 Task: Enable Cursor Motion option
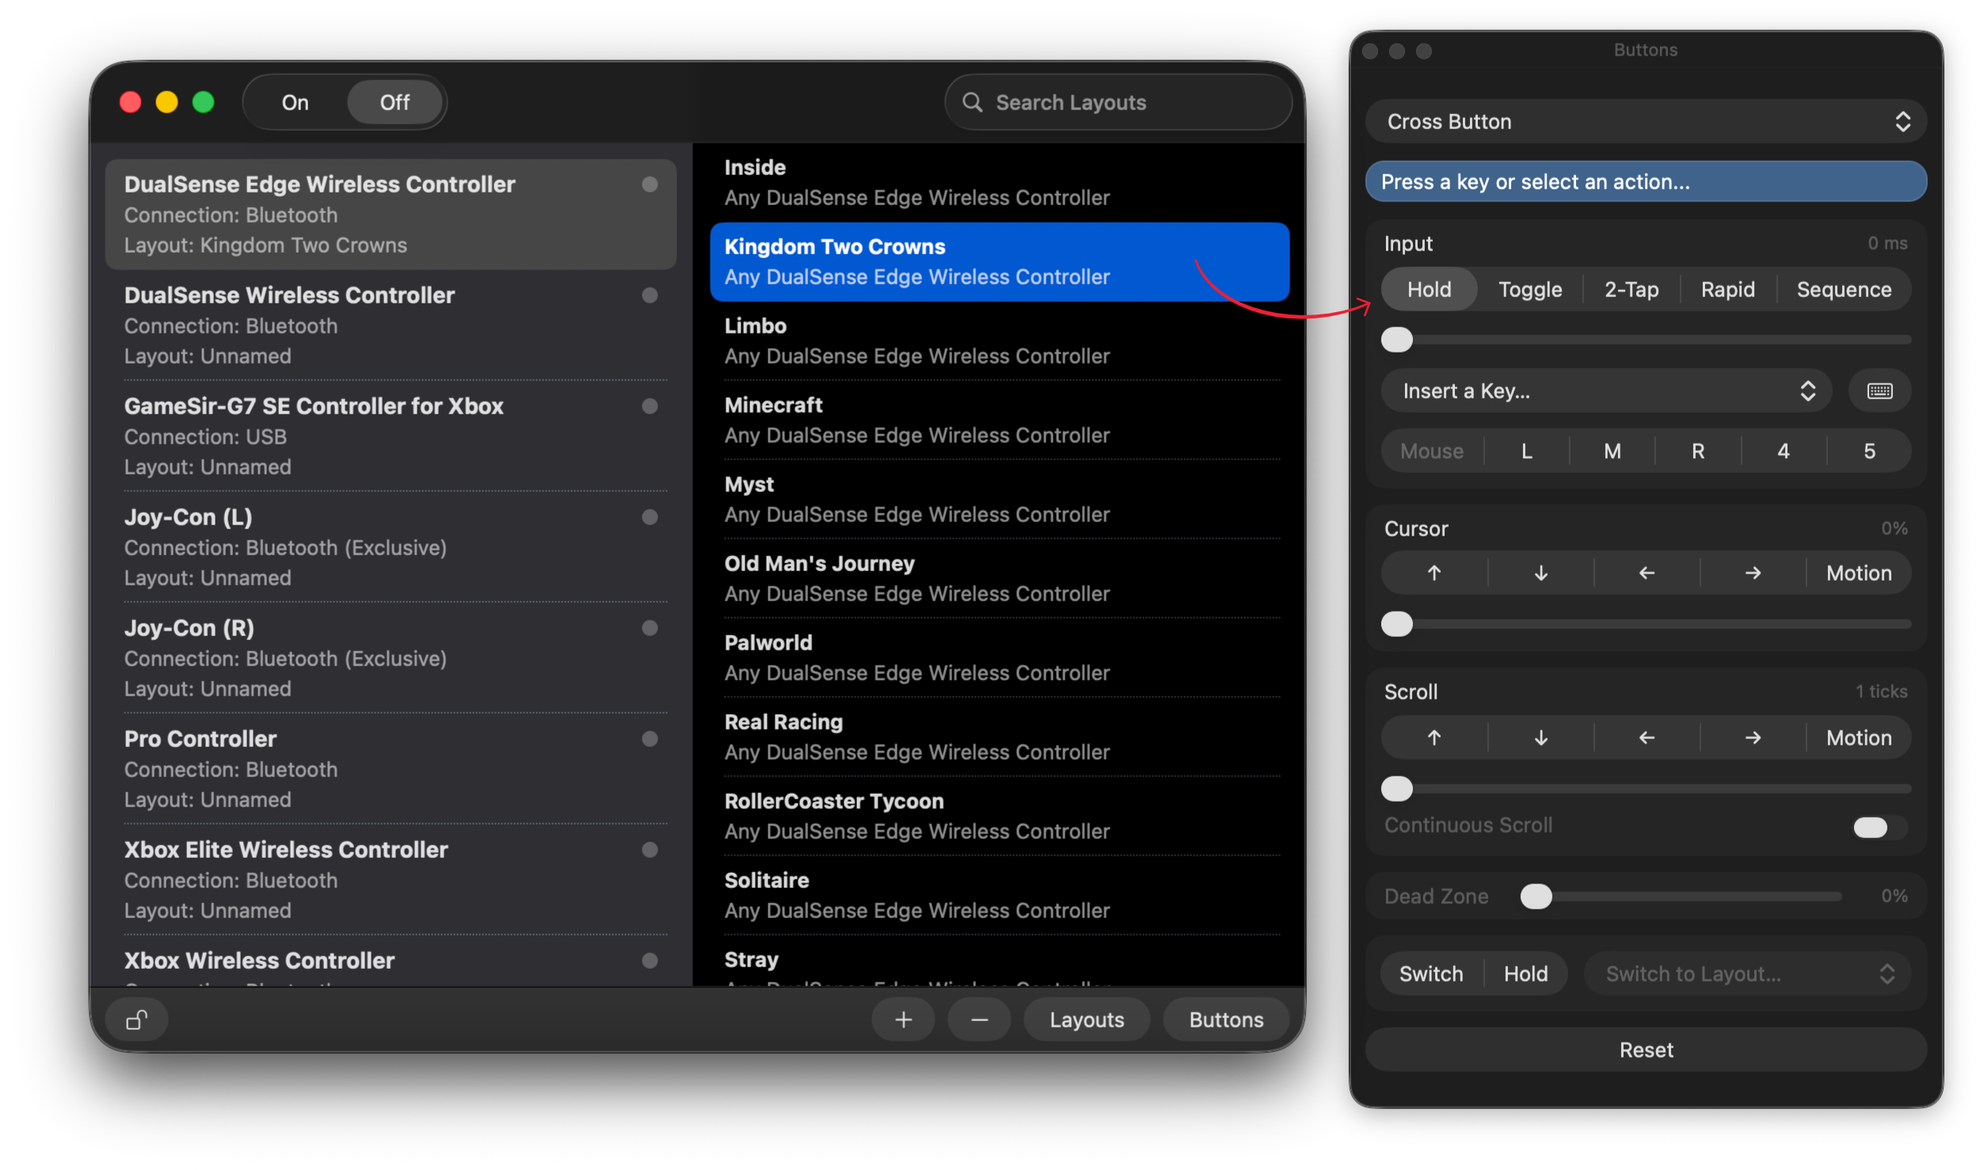coord(1859,573)
